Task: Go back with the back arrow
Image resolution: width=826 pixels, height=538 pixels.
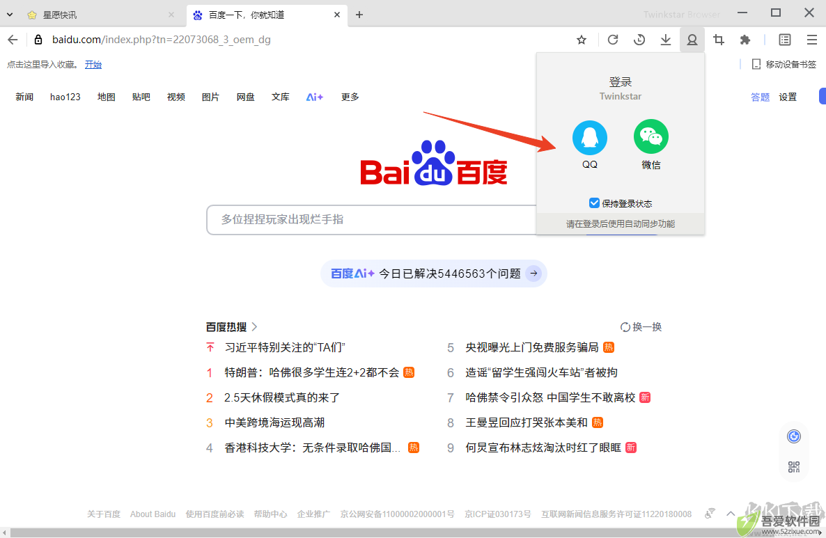Action: (13, 40)
